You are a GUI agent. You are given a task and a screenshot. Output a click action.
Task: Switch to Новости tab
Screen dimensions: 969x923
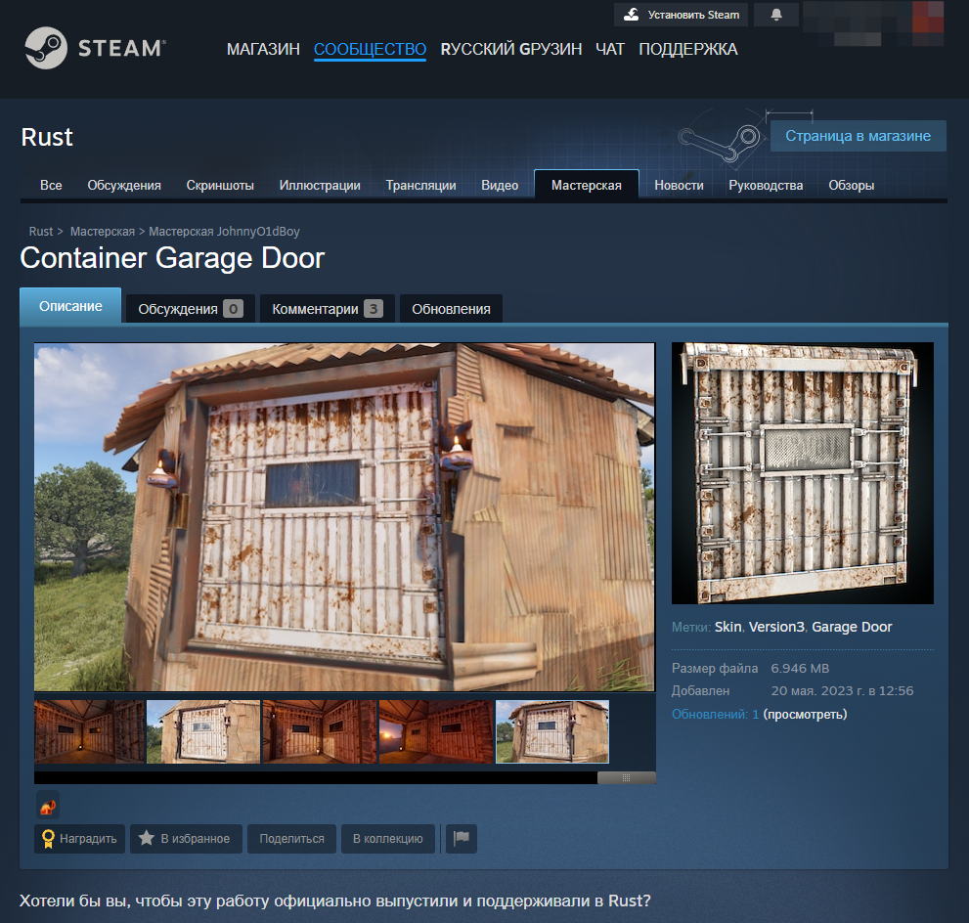coord(679,186)
